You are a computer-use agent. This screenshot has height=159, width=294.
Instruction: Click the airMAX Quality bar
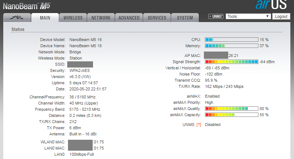[x=231, y=109]
